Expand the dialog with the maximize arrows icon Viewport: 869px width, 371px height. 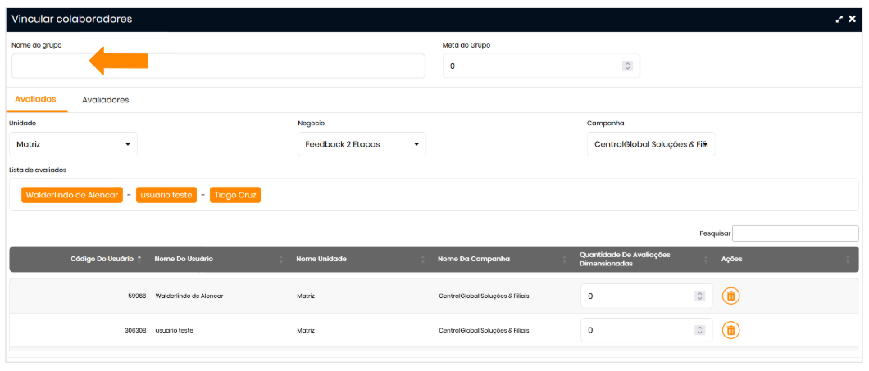tap(839, 19)
